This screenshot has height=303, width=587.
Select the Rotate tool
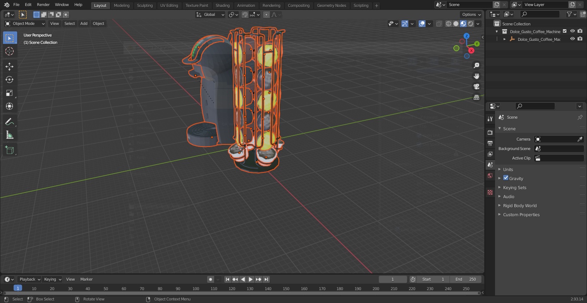[9, 80]
